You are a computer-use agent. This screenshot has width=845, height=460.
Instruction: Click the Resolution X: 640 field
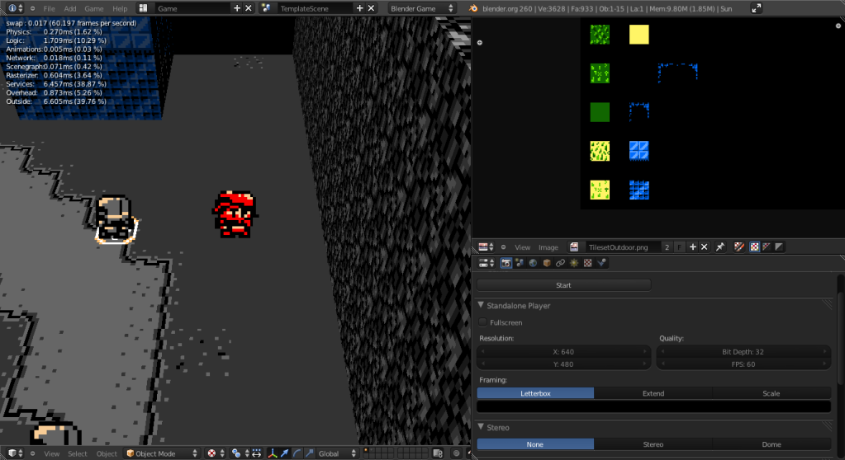563,352
